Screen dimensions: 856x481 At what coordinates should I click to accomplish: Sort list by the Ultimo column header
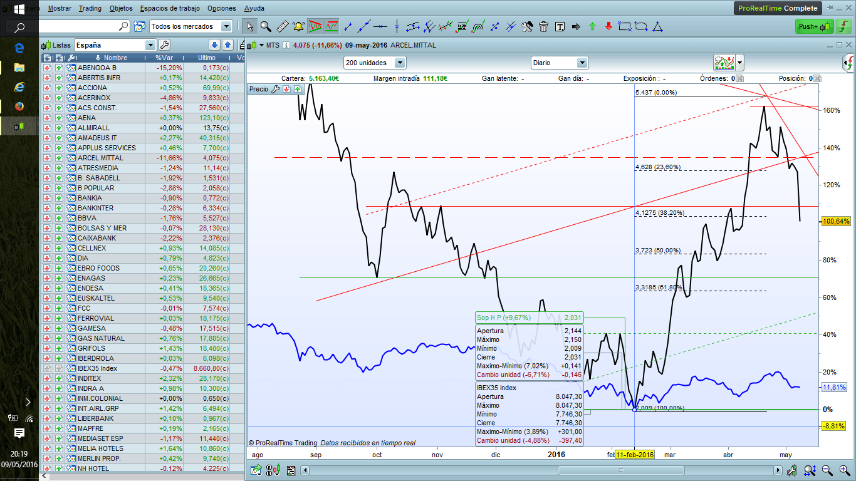pyautogui.click(x=207, y=58)
